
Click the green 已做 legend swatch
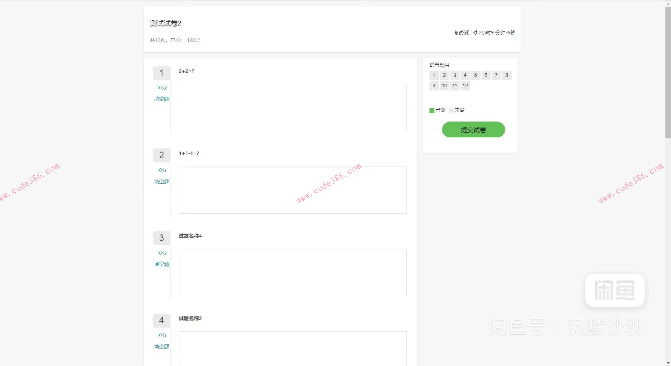point(432,110)
